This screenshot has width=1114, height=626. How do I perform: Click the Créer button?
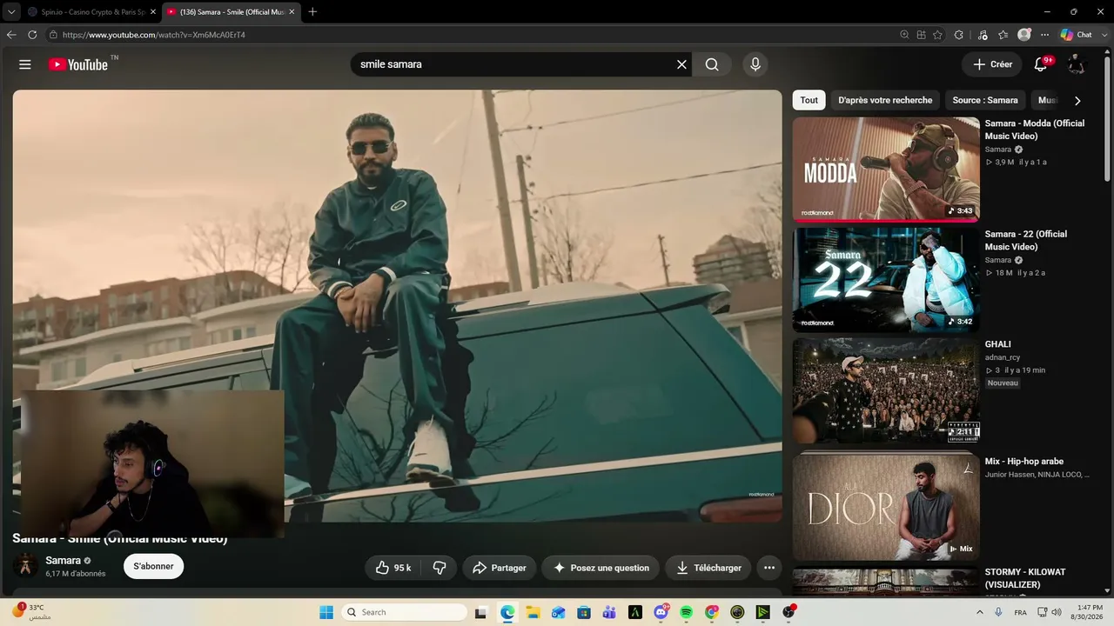(992, 64)
